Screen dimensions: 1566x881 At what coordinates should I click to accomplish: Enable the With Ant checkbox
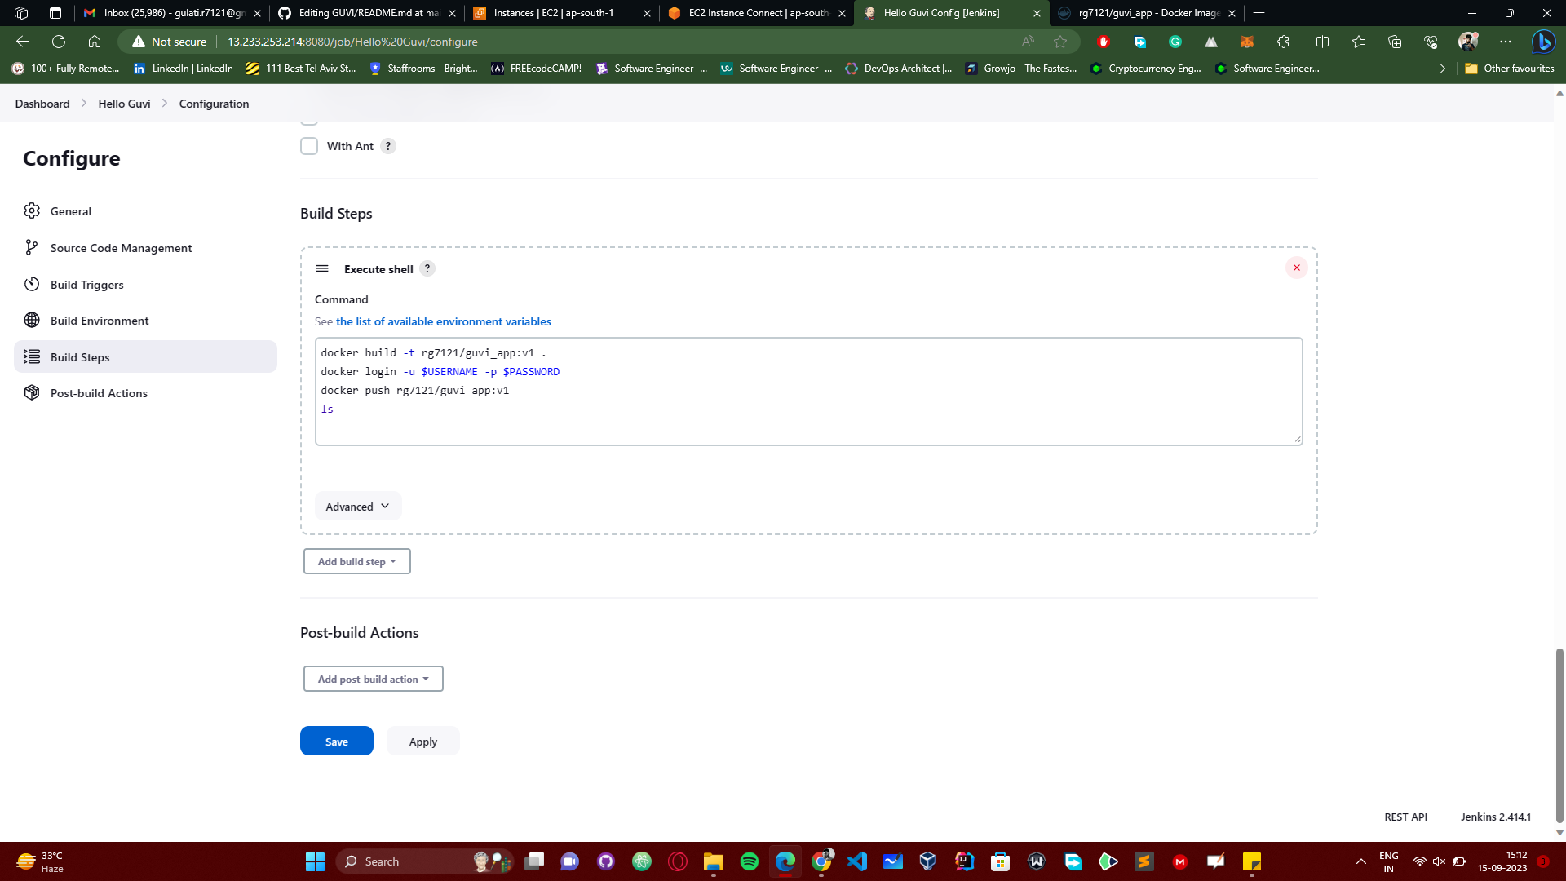(309, 145)
